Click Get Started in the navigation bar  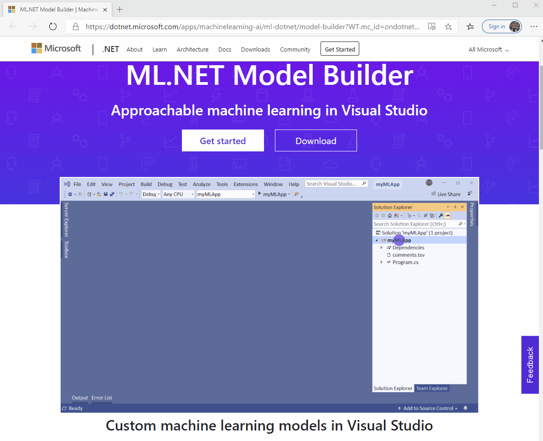[x=340, y=49]
